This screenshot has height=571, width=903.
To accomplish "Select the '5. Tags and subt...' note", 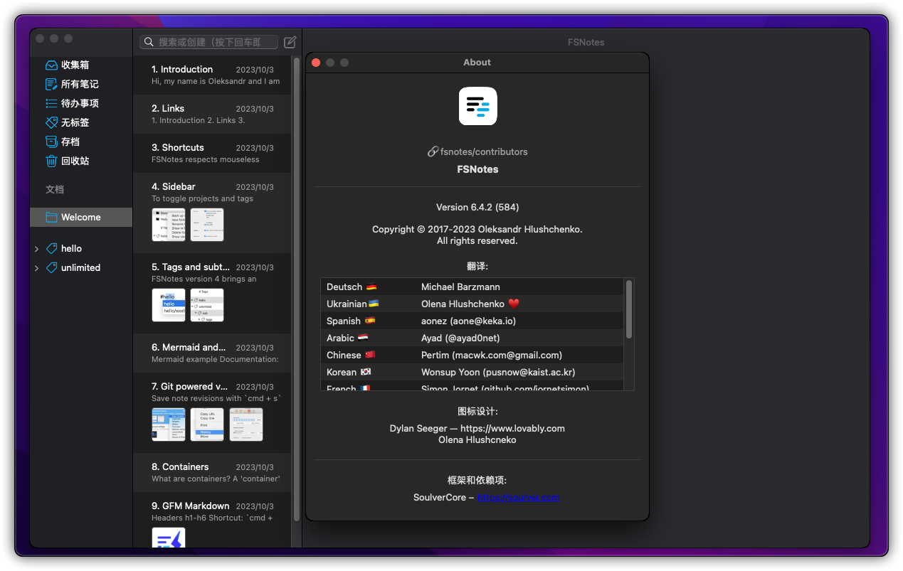I will pos(212,293).
